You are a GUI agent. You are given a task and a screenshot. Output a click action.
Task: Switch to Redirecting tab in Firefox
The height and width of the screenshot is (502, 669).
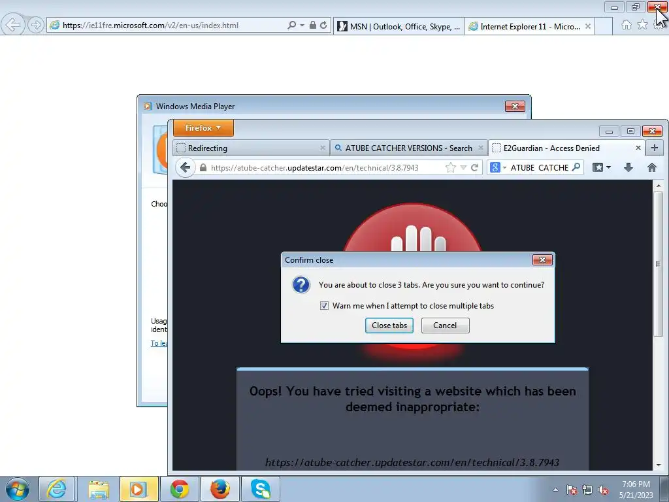point(251,148)
